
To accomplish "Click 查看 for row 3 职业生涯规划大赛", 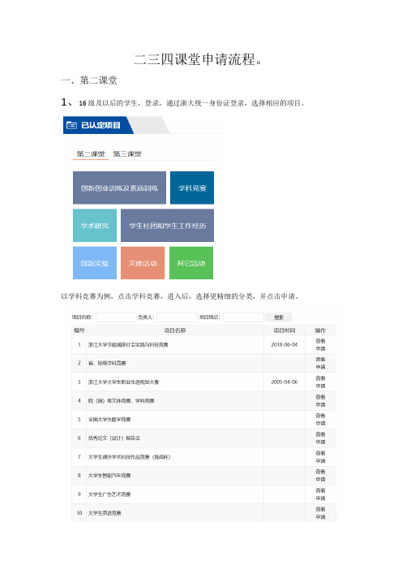I will 320,378.
